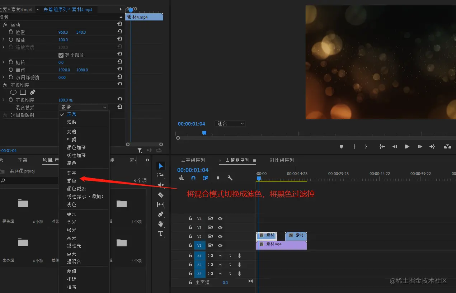Viewport: 456px width, 293px height.
Task: Click Add Marker in program monitor
Action: tap(342, 146)
